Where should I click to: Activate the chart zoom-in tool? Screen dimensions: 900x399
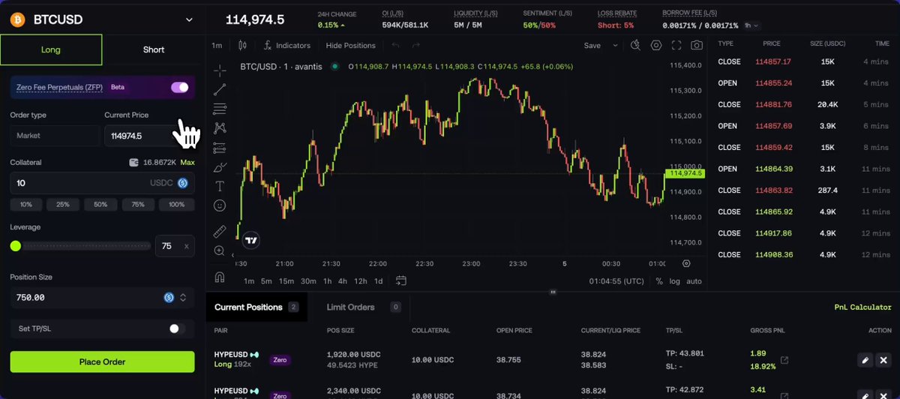(220, 250)
